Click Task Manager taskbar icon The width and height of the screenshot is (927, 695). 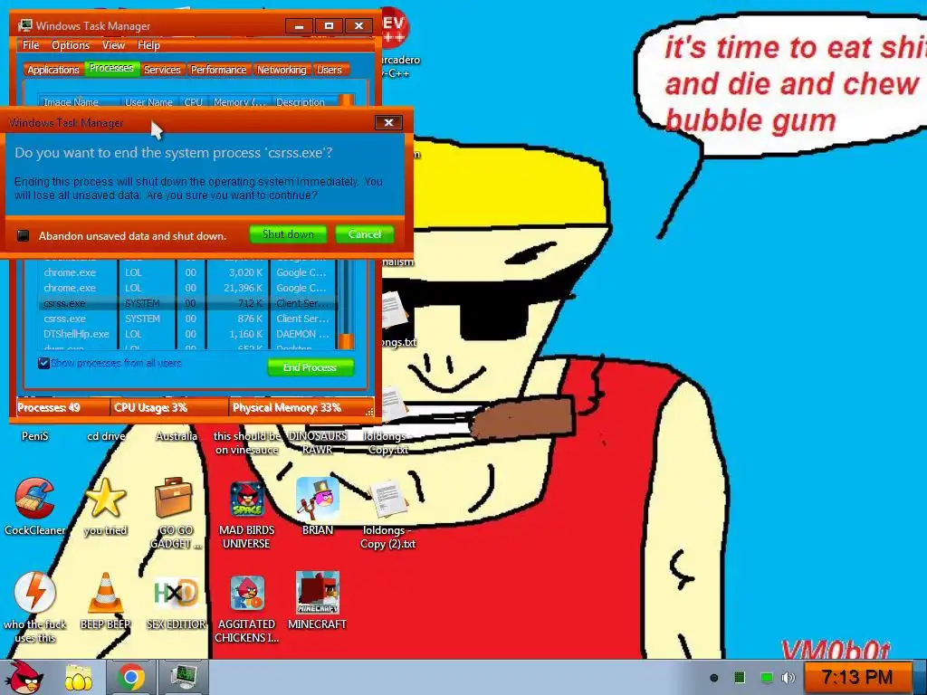pos(184,677)
